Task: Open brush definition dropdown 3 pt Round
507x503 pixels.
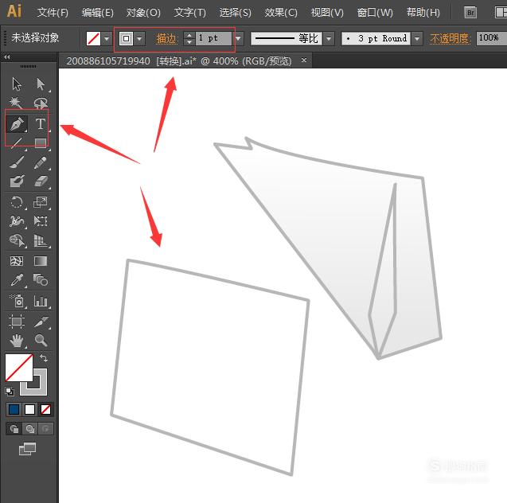Action: [x=417, y=39]
